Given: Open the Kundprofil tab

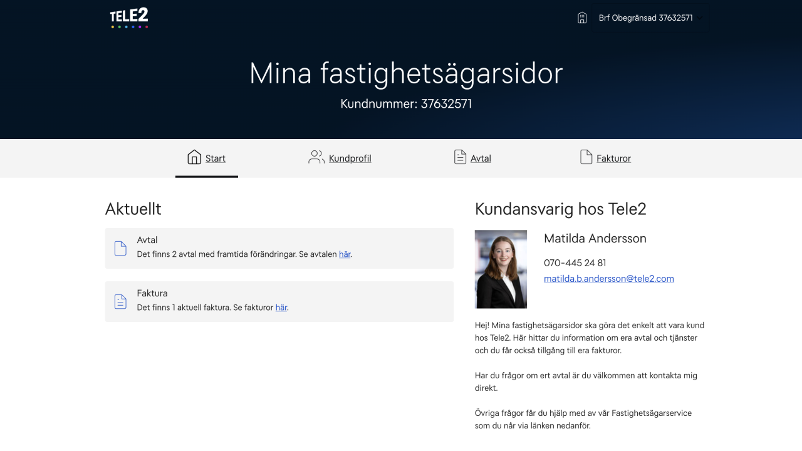Looking at the screenshot, I should tap(350, 158).
